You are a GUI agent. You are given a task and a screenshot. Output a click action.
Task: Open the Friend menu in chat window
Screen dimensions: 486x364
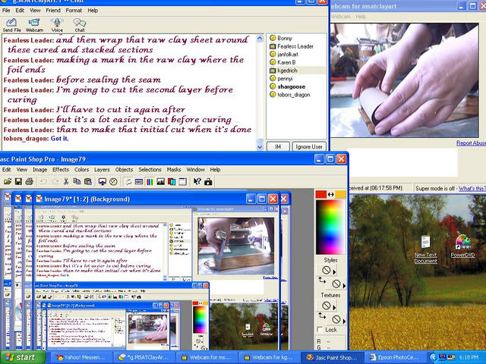tap(53, 10)
